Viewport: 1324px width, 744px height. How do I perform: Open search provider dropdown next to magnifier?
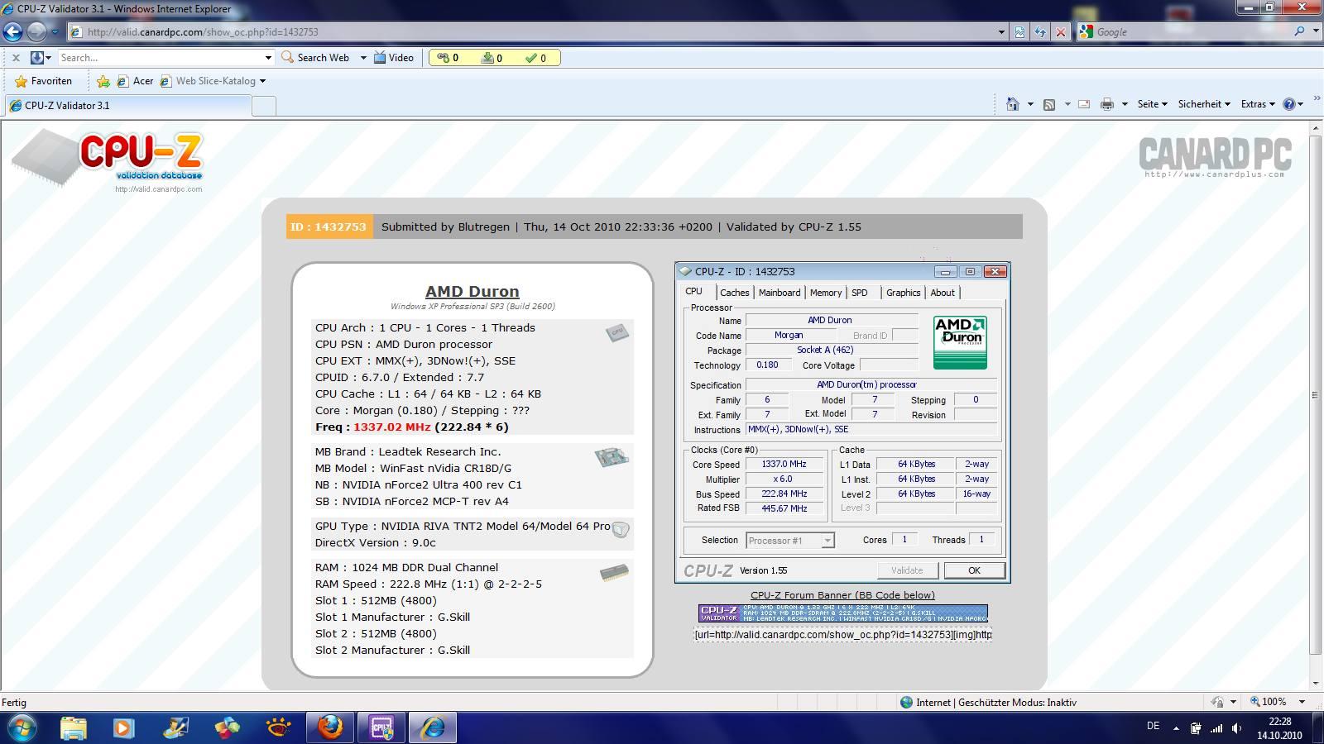click(1316, 32)
